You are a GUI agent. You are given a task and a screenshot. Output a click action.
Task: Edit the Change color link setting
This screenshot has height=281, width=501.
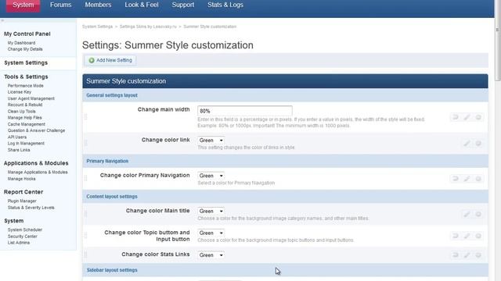[x=467, y=144]
